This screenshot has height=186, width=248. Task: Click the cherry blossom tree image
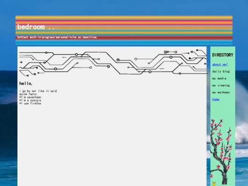221,152
